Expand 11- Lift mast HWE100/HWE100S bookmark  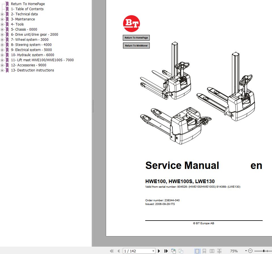2,60
